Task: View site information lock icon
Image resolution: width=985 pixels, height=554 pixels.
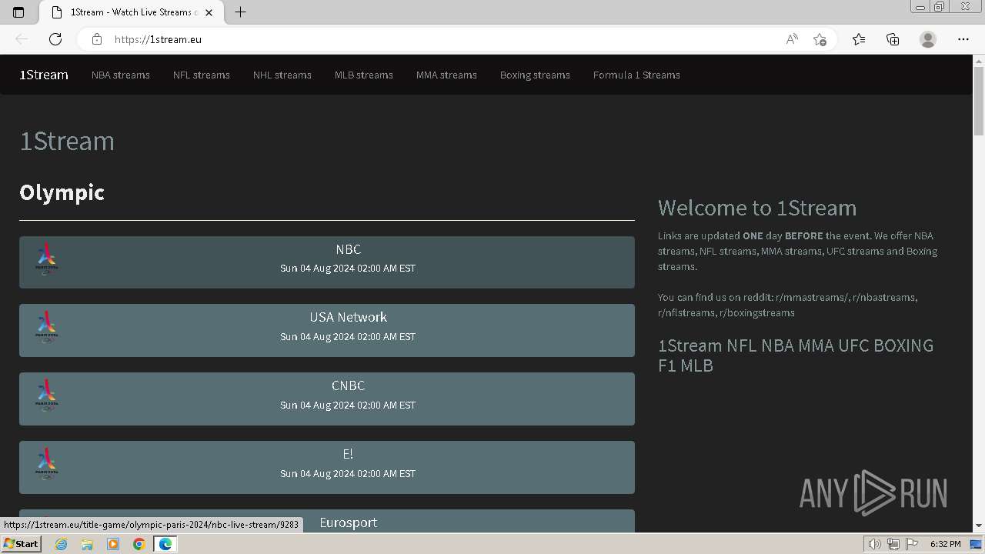Action: (x=96, y=39)
